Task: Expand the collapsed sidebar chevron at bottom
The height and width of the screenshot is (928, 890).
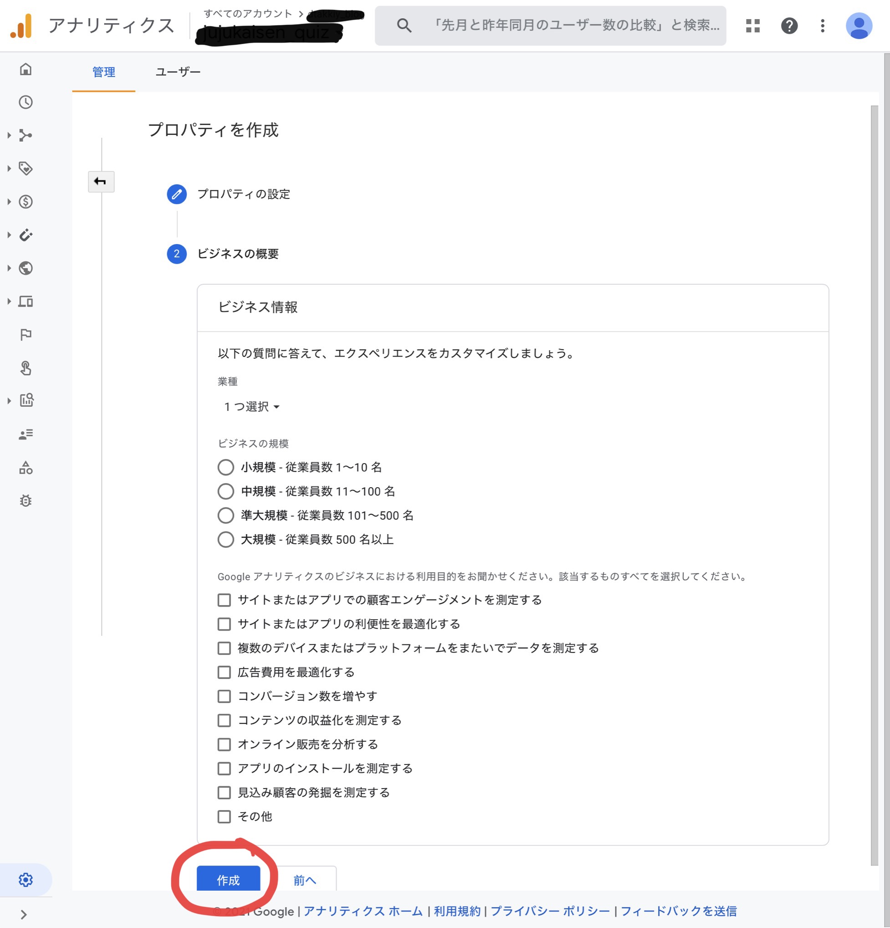Action: 23,914
